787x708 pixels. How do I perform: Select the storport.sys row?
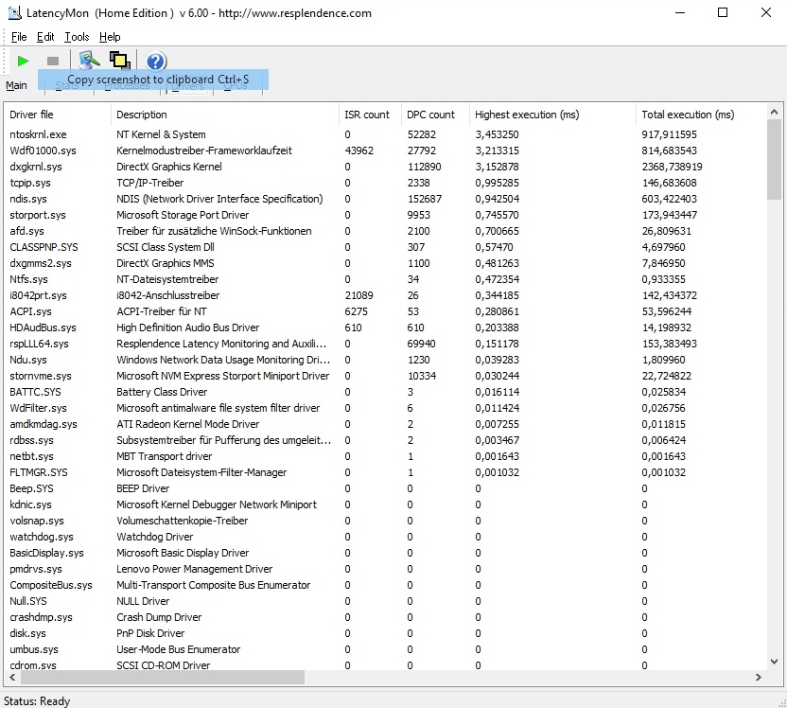(x=386, y=215)
